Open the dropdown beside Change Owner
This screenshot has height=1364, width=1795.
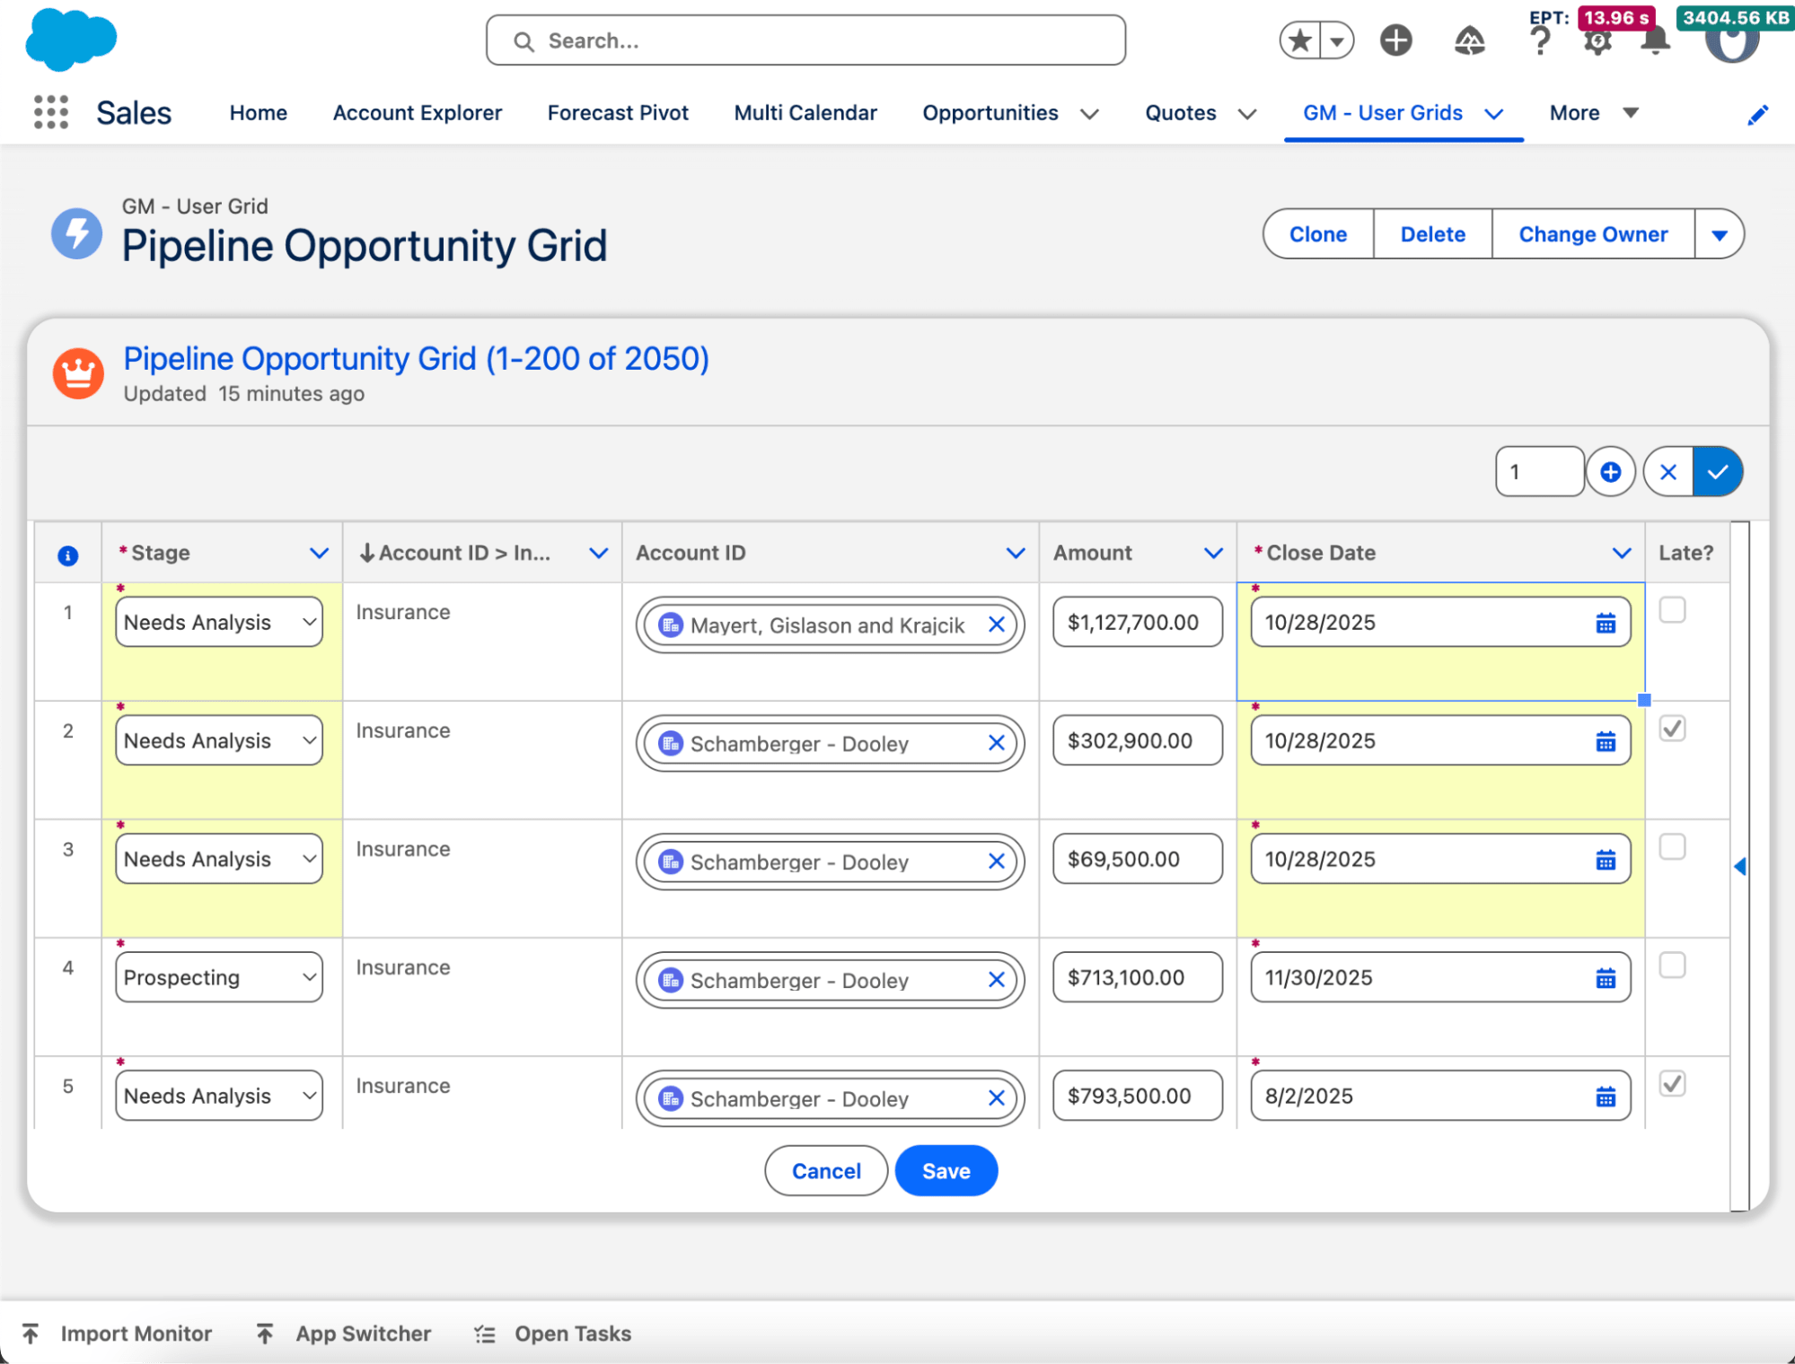[1719, 235]
